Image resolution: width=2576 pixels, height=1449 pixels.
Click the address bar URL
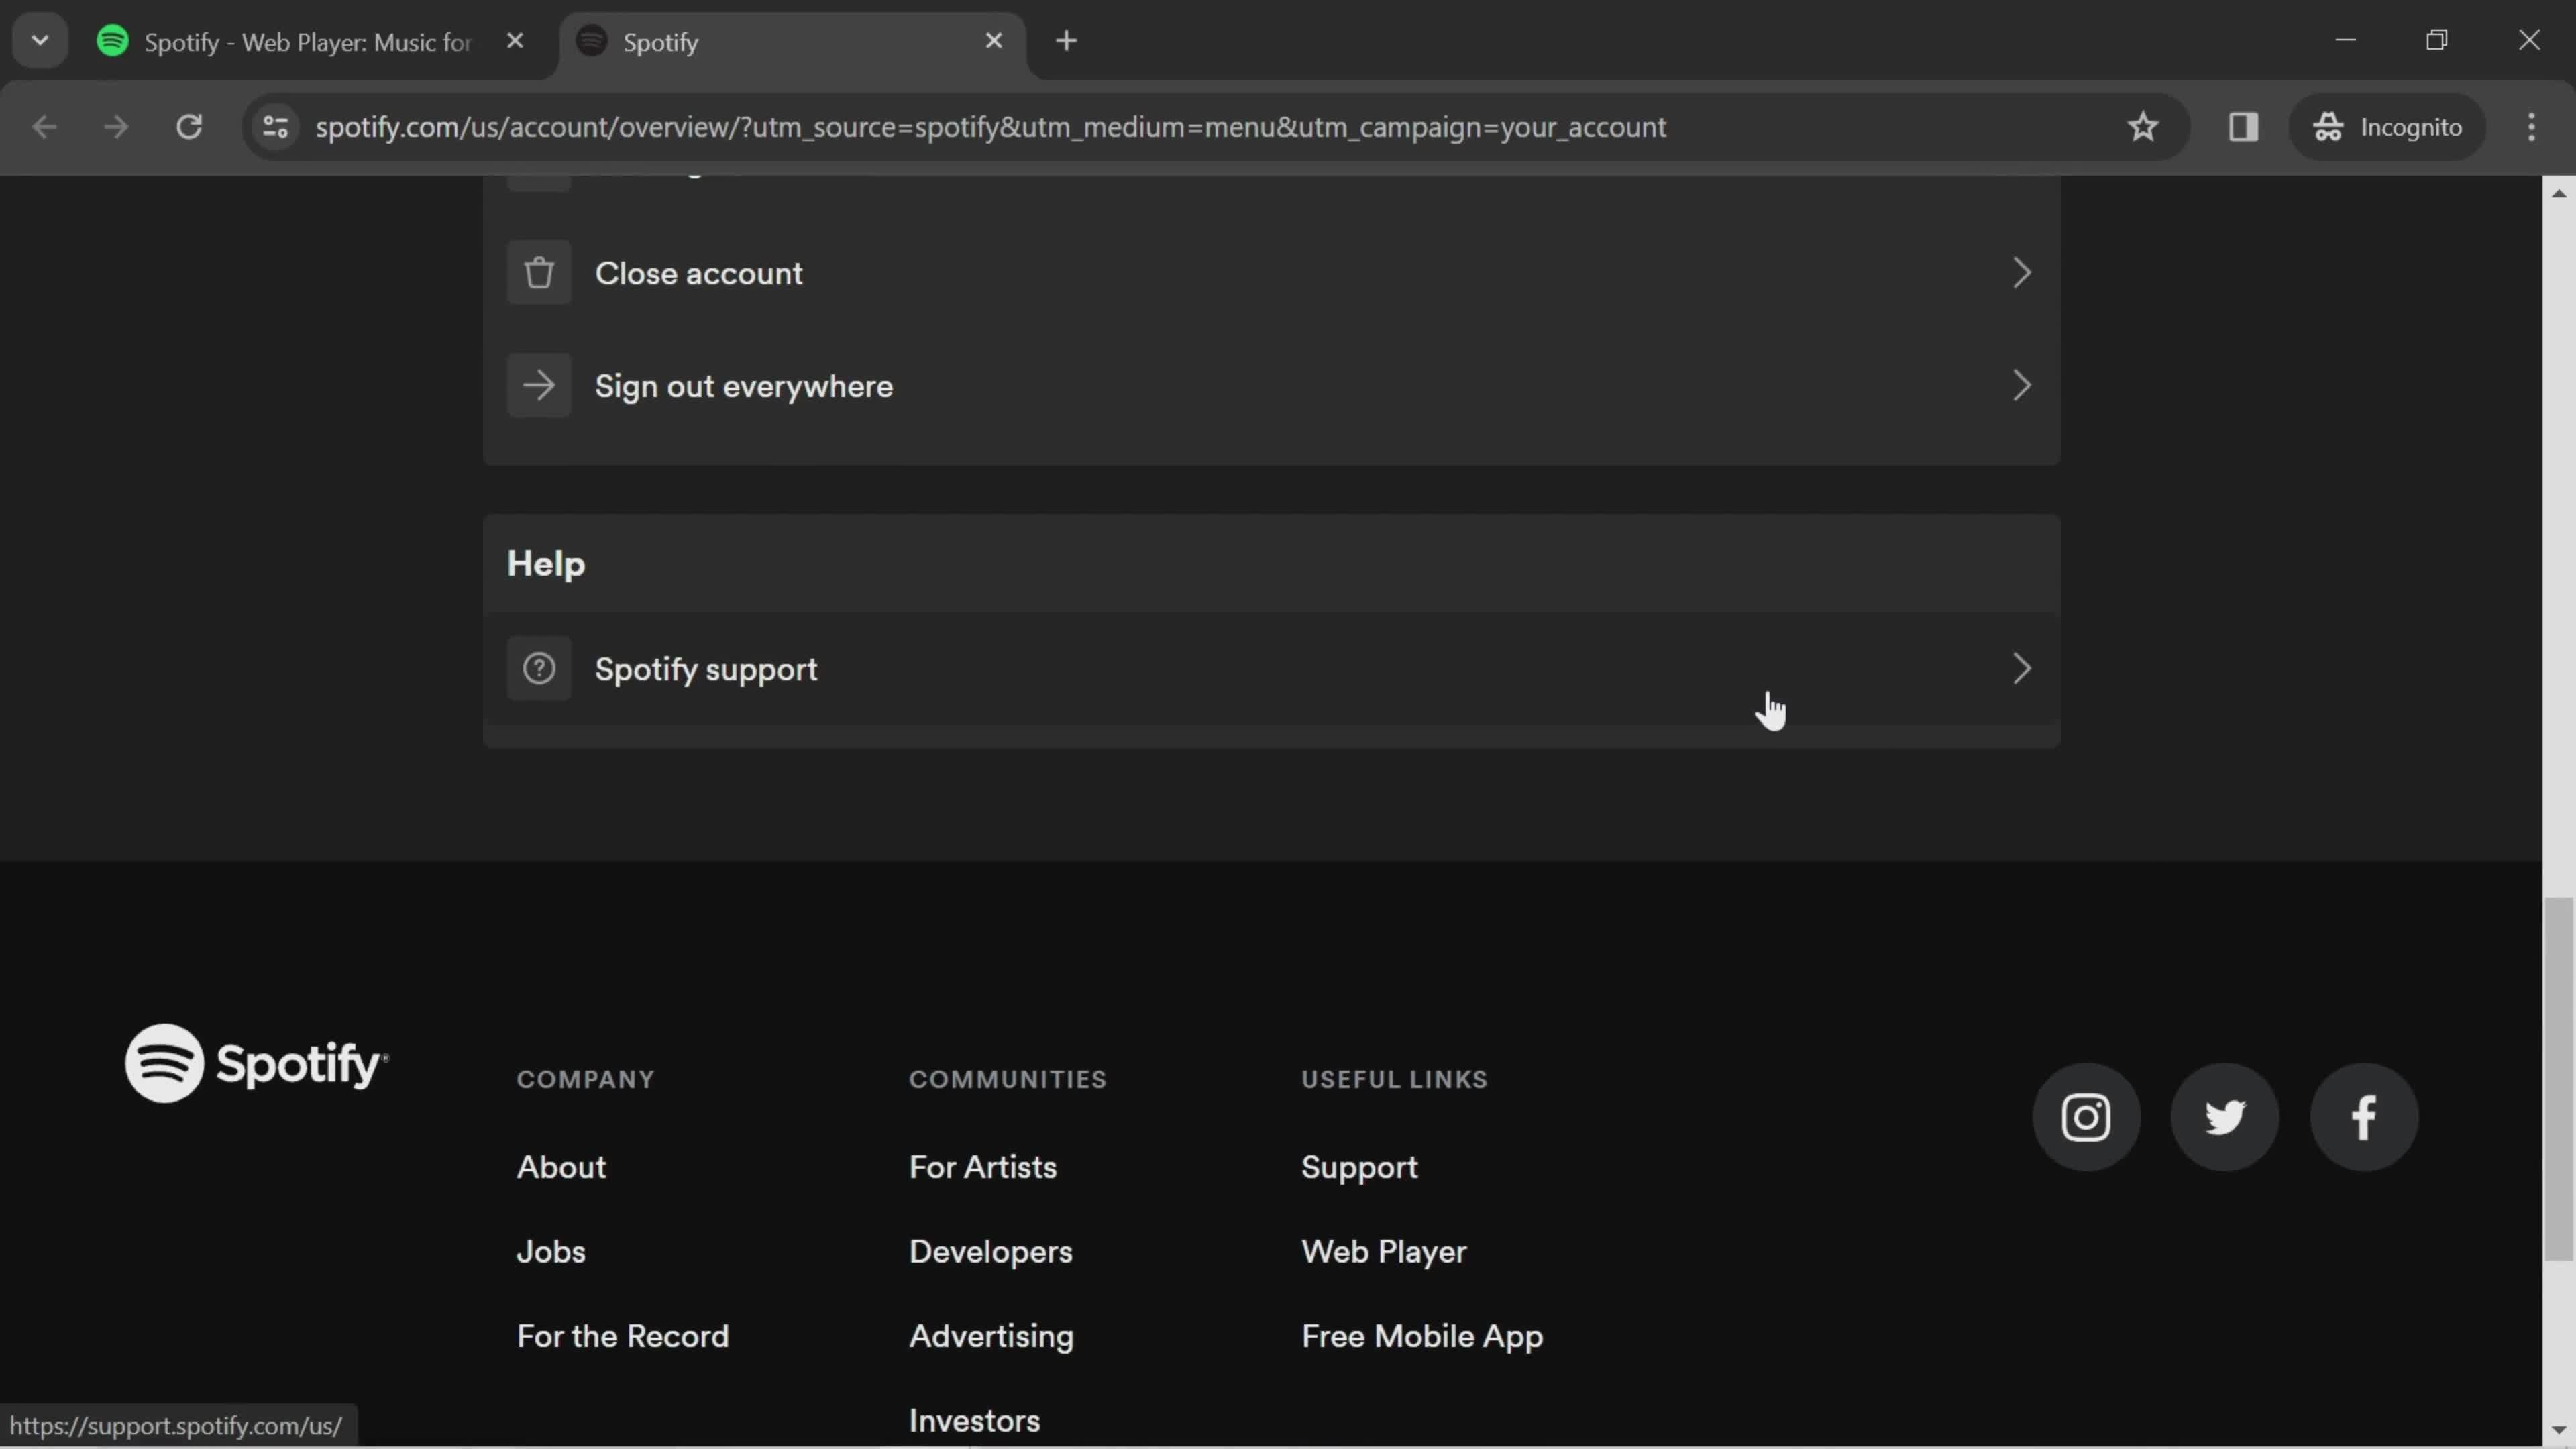(990, 127)
